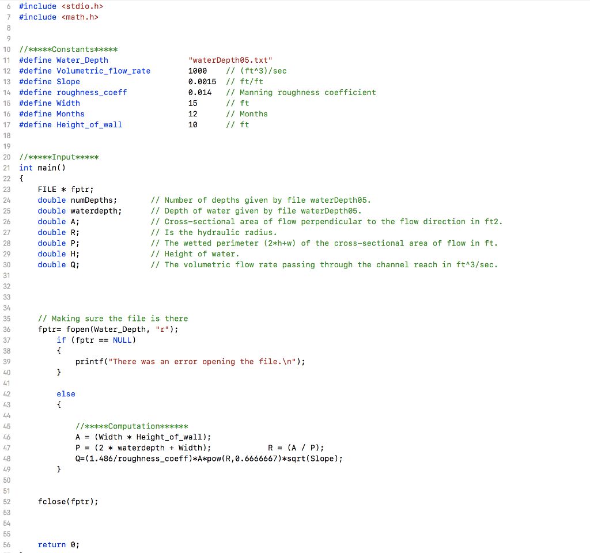The width and height of the screenshot is (590, 553).
Task: Click the int main() declaration
Action: [43, 168]
